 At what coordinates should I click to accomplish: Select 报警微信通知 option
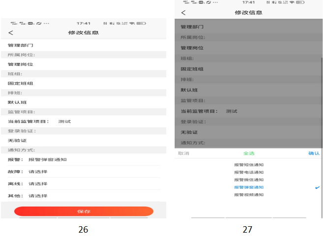[249, 180]
